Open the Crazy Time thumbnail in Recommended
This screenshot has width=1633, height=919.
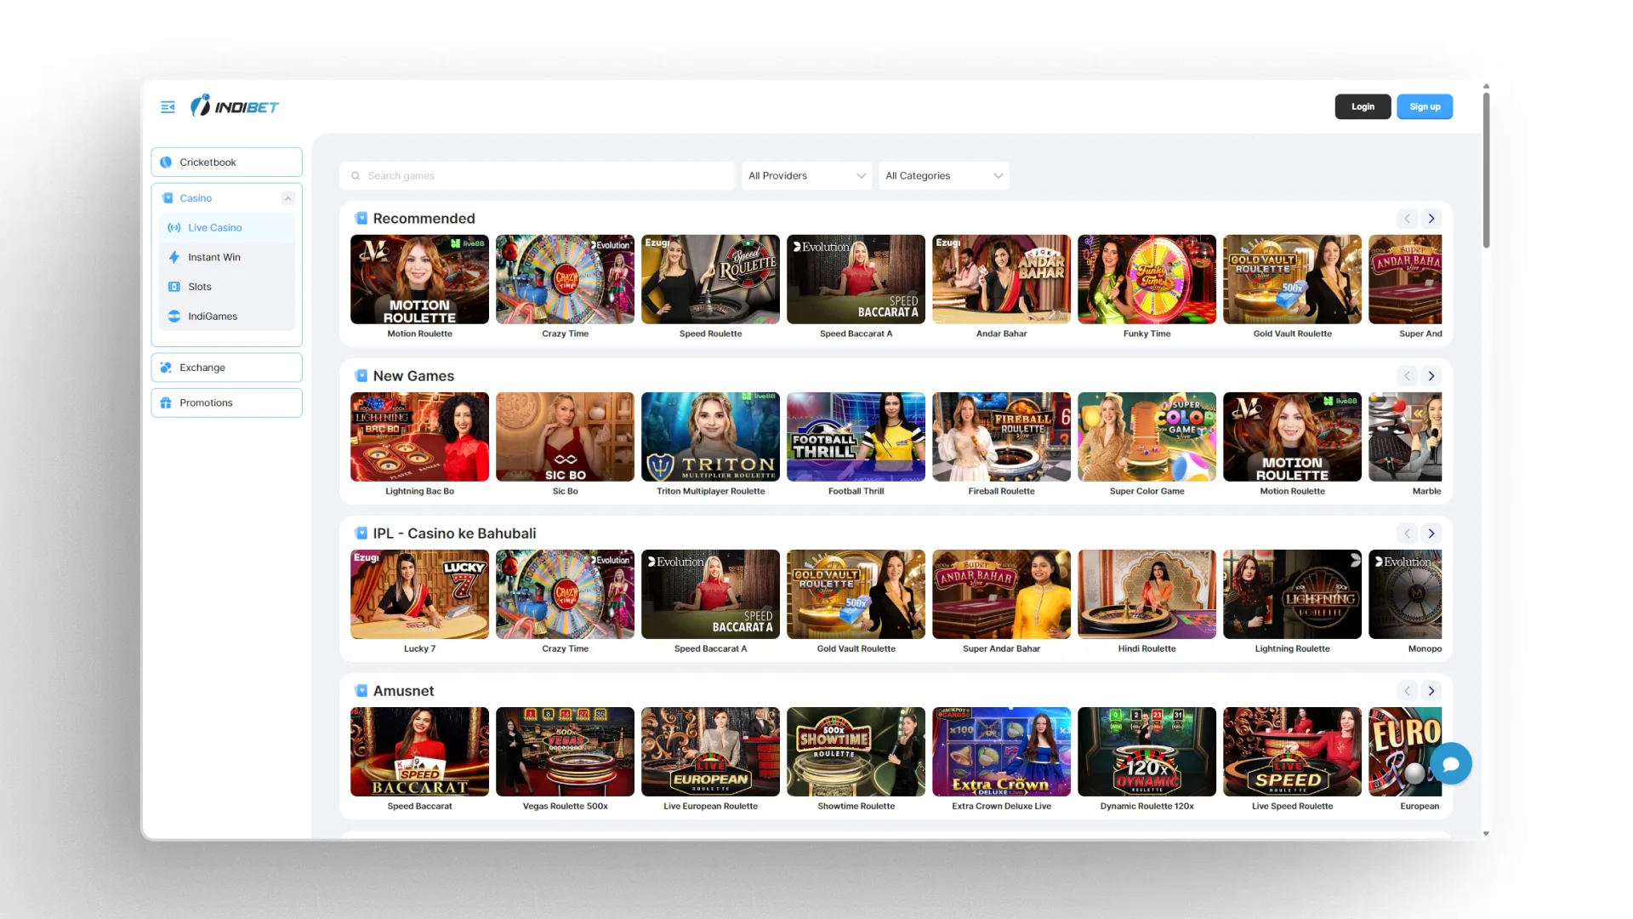(565, 280)
